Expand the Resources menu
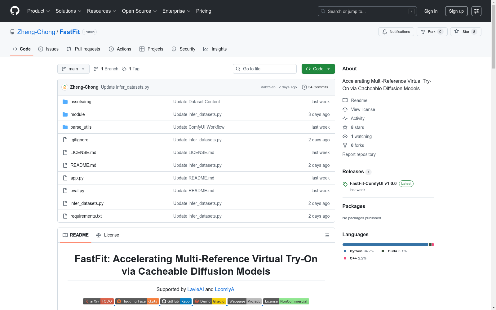The image size is (496, 310). click(x=102, y=11)
